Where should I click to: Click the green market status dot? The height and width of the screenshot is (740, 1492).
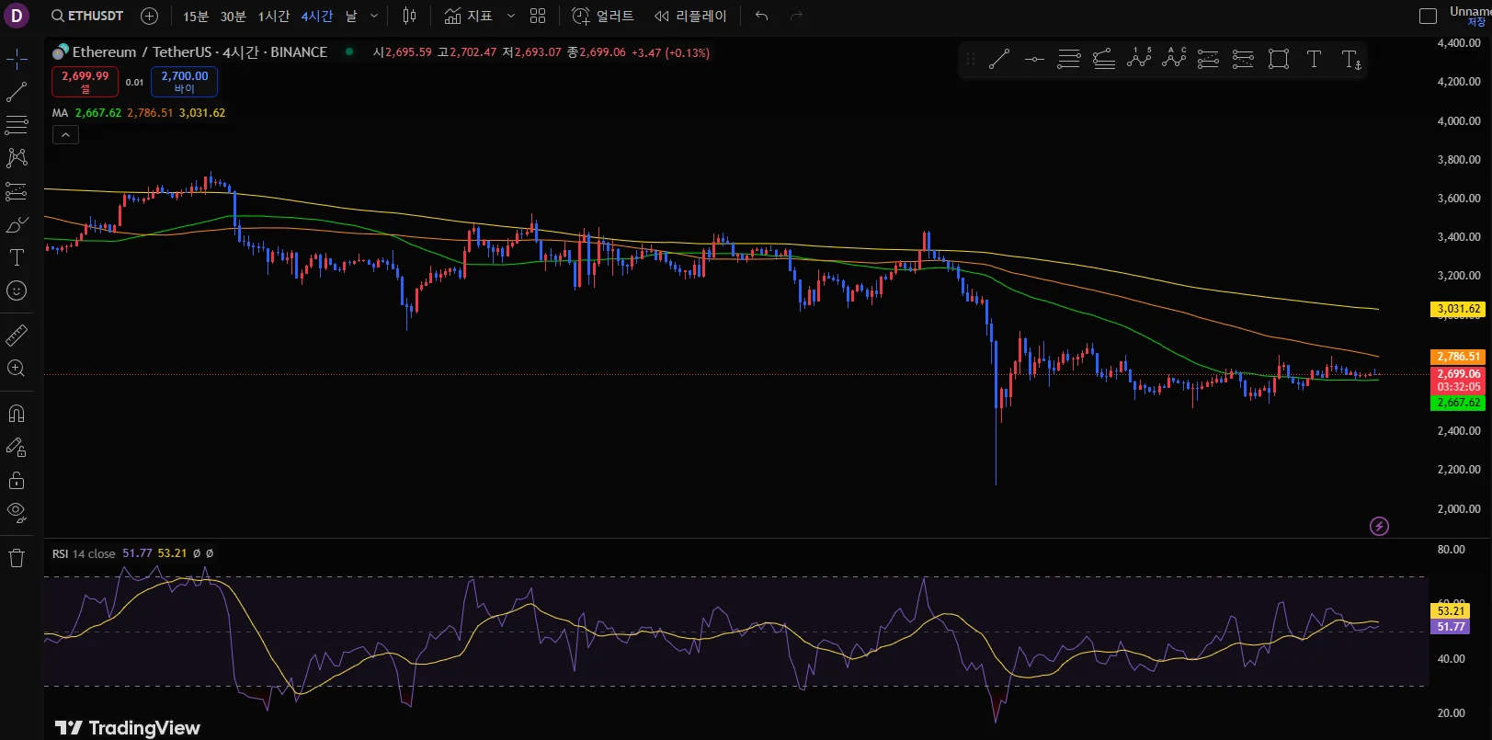[x=349, y=51]
